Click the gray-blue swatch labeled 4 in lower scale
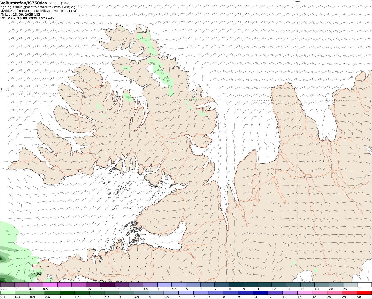This screenshot has height=299, width=372. tap(156, 293)
